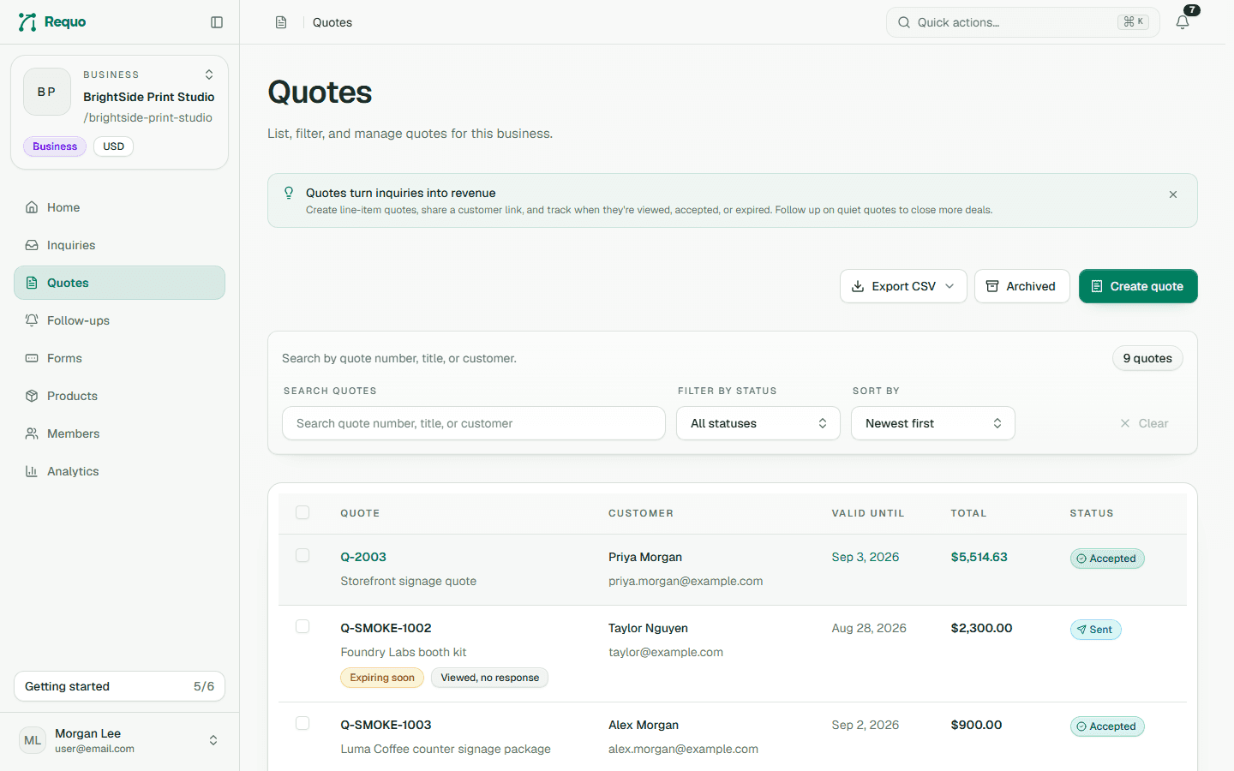Open the Export CSV dropdown
The image size is (1234, 771).
click(903, 286)
